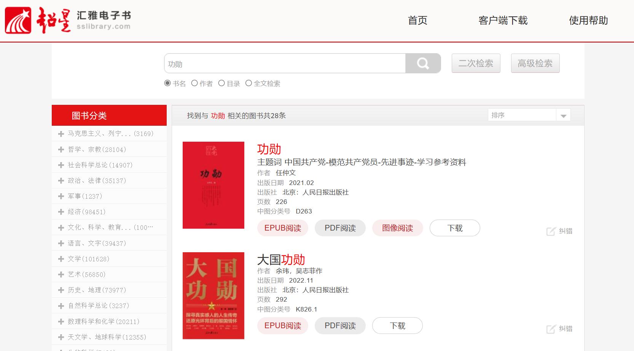
Task: Click the search text input field
Action: 285,63
